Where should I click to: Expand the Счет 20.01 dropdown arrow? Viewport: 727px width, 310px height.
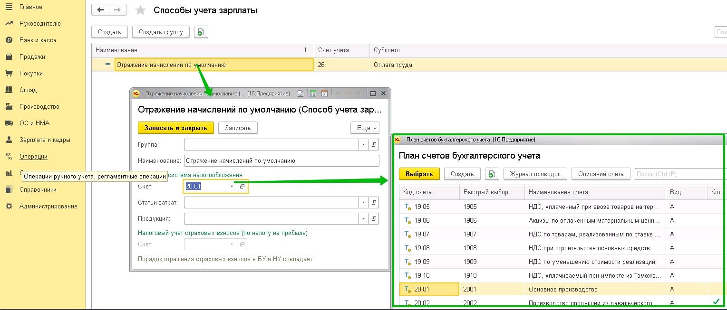pos(232,187)
